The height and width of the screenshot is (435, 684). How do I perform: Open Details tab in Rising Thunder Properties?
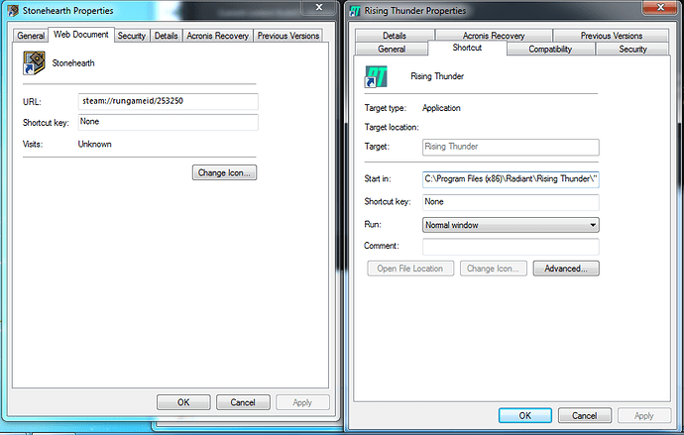pos(395,36)
